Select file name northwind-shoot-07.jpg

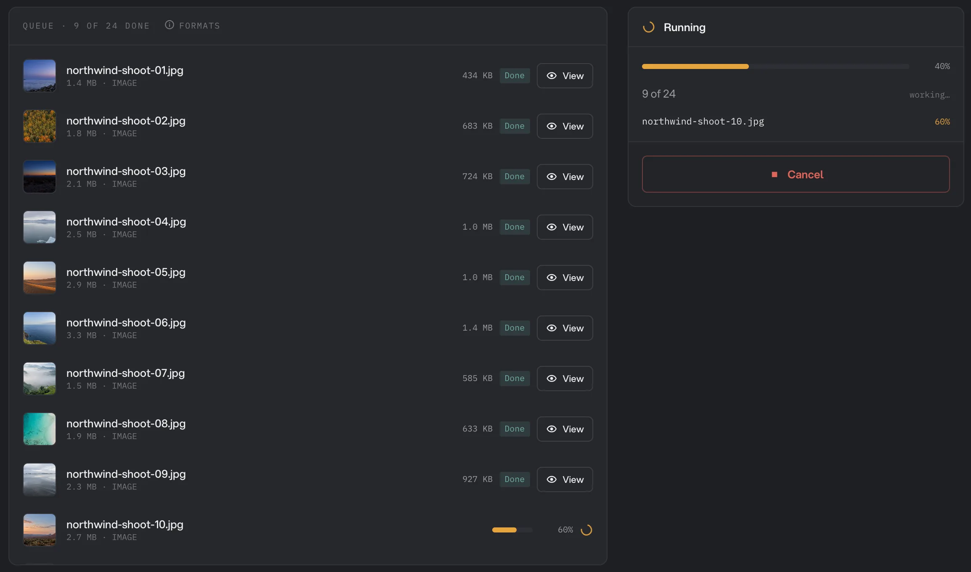125,373
